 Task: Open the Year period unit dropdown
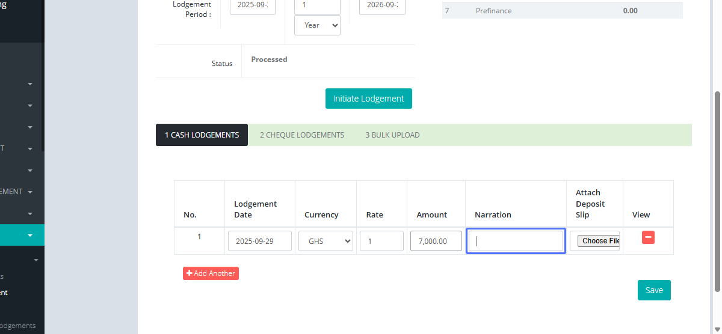tap(317, 25)
